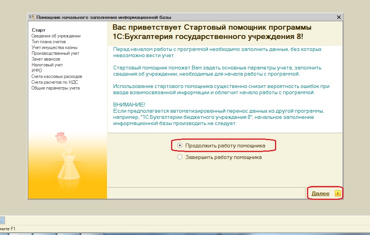Go to "Счета кассовых расходов" step
Image resolution: width=370 pixels, height=235 pixels.
57,76
